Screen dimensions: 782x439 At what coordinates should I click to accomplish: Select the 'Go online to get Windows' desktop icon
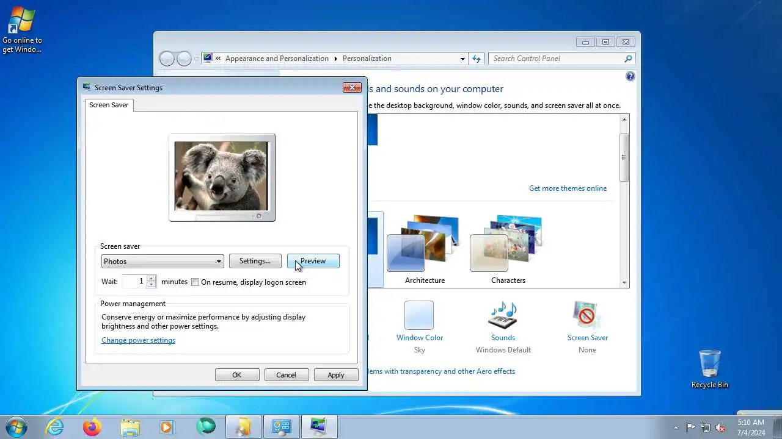coord(22,30)
